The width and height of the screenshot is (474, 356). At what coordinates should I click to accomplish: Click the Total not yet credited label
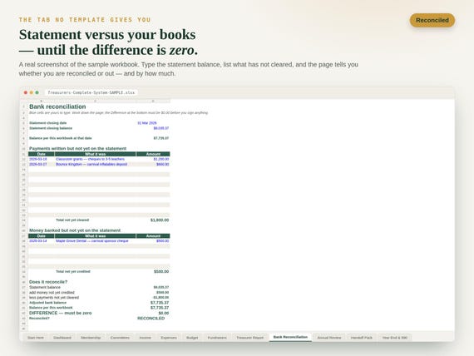tap(73, 272)
